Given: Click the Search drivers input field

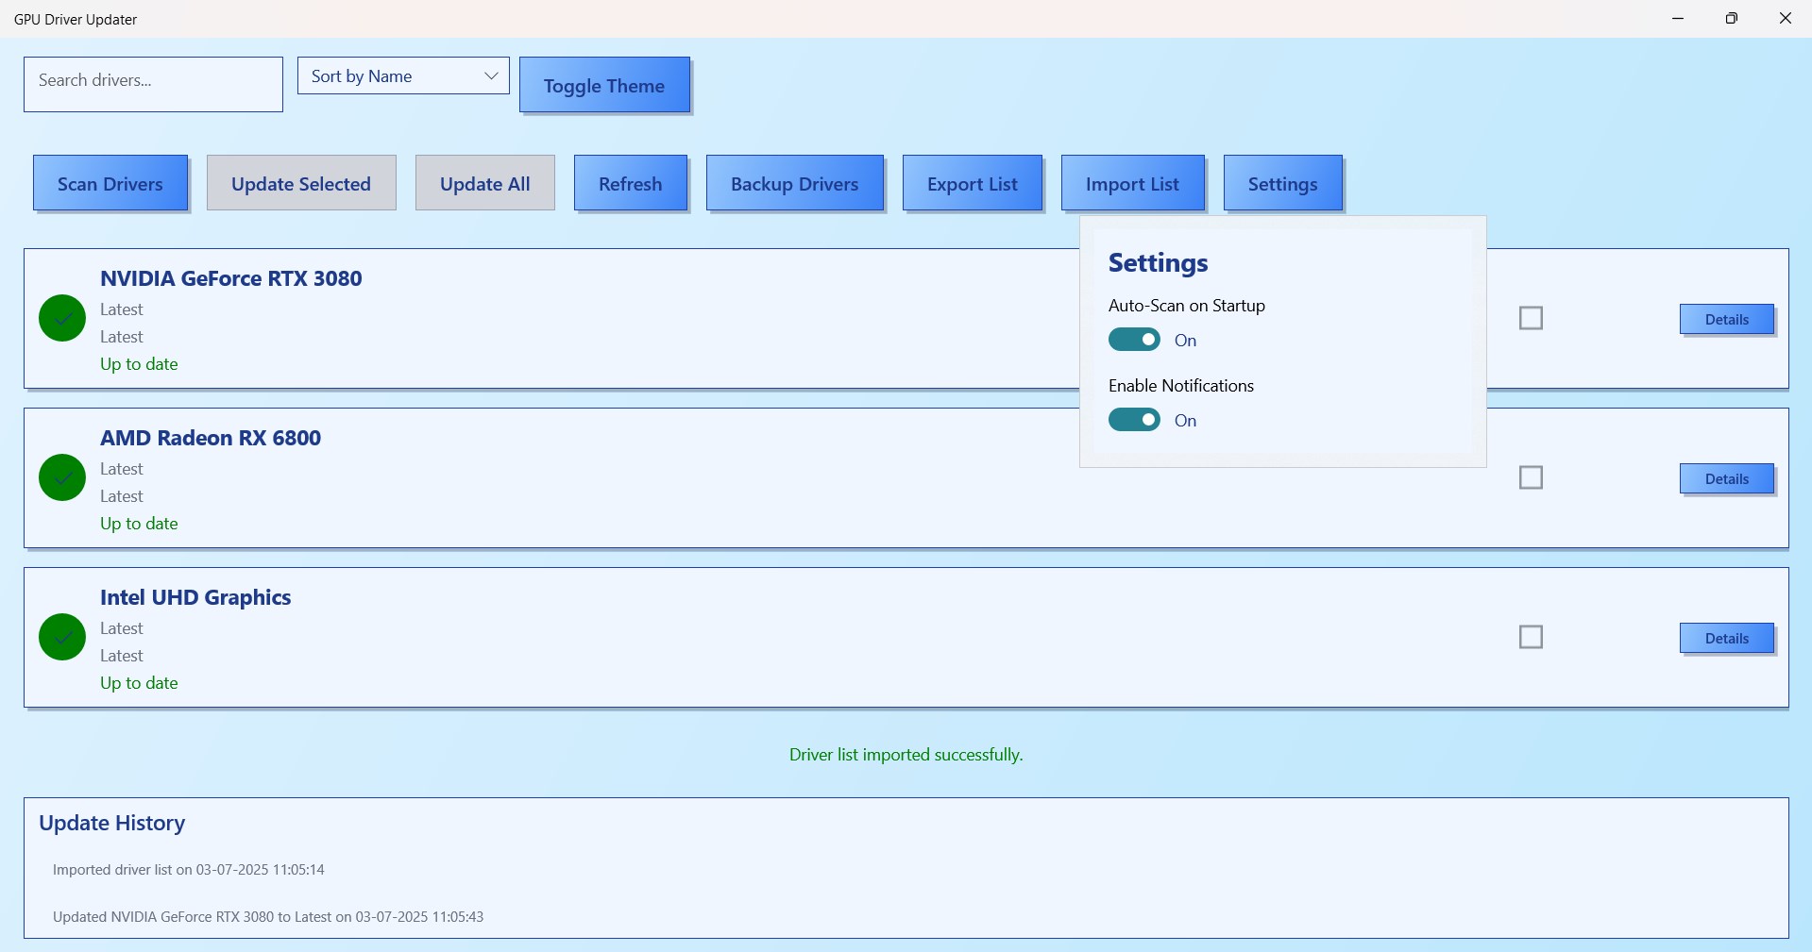Looking at the screenshot, I should pyautogui.click(x=152, y=84).
